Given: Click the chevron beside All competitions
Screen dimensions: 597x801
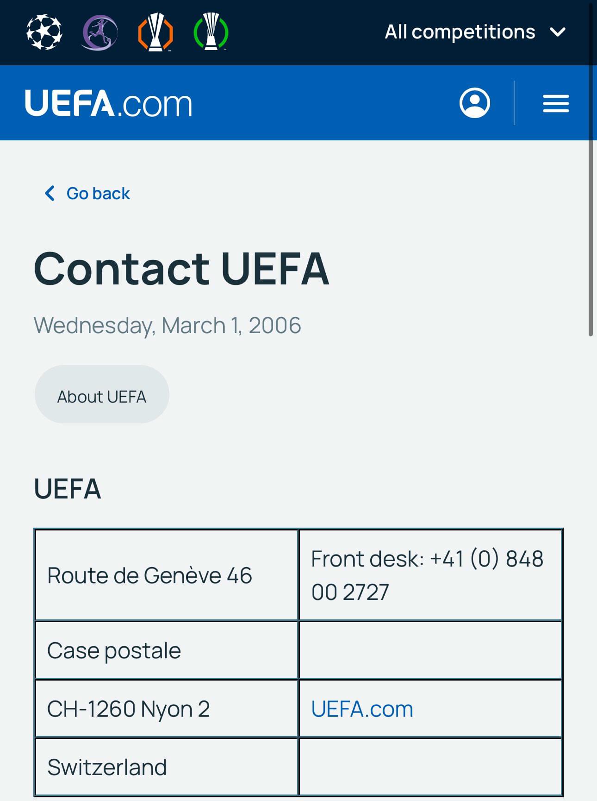Looking at the screenshot, I should [558, 32].
